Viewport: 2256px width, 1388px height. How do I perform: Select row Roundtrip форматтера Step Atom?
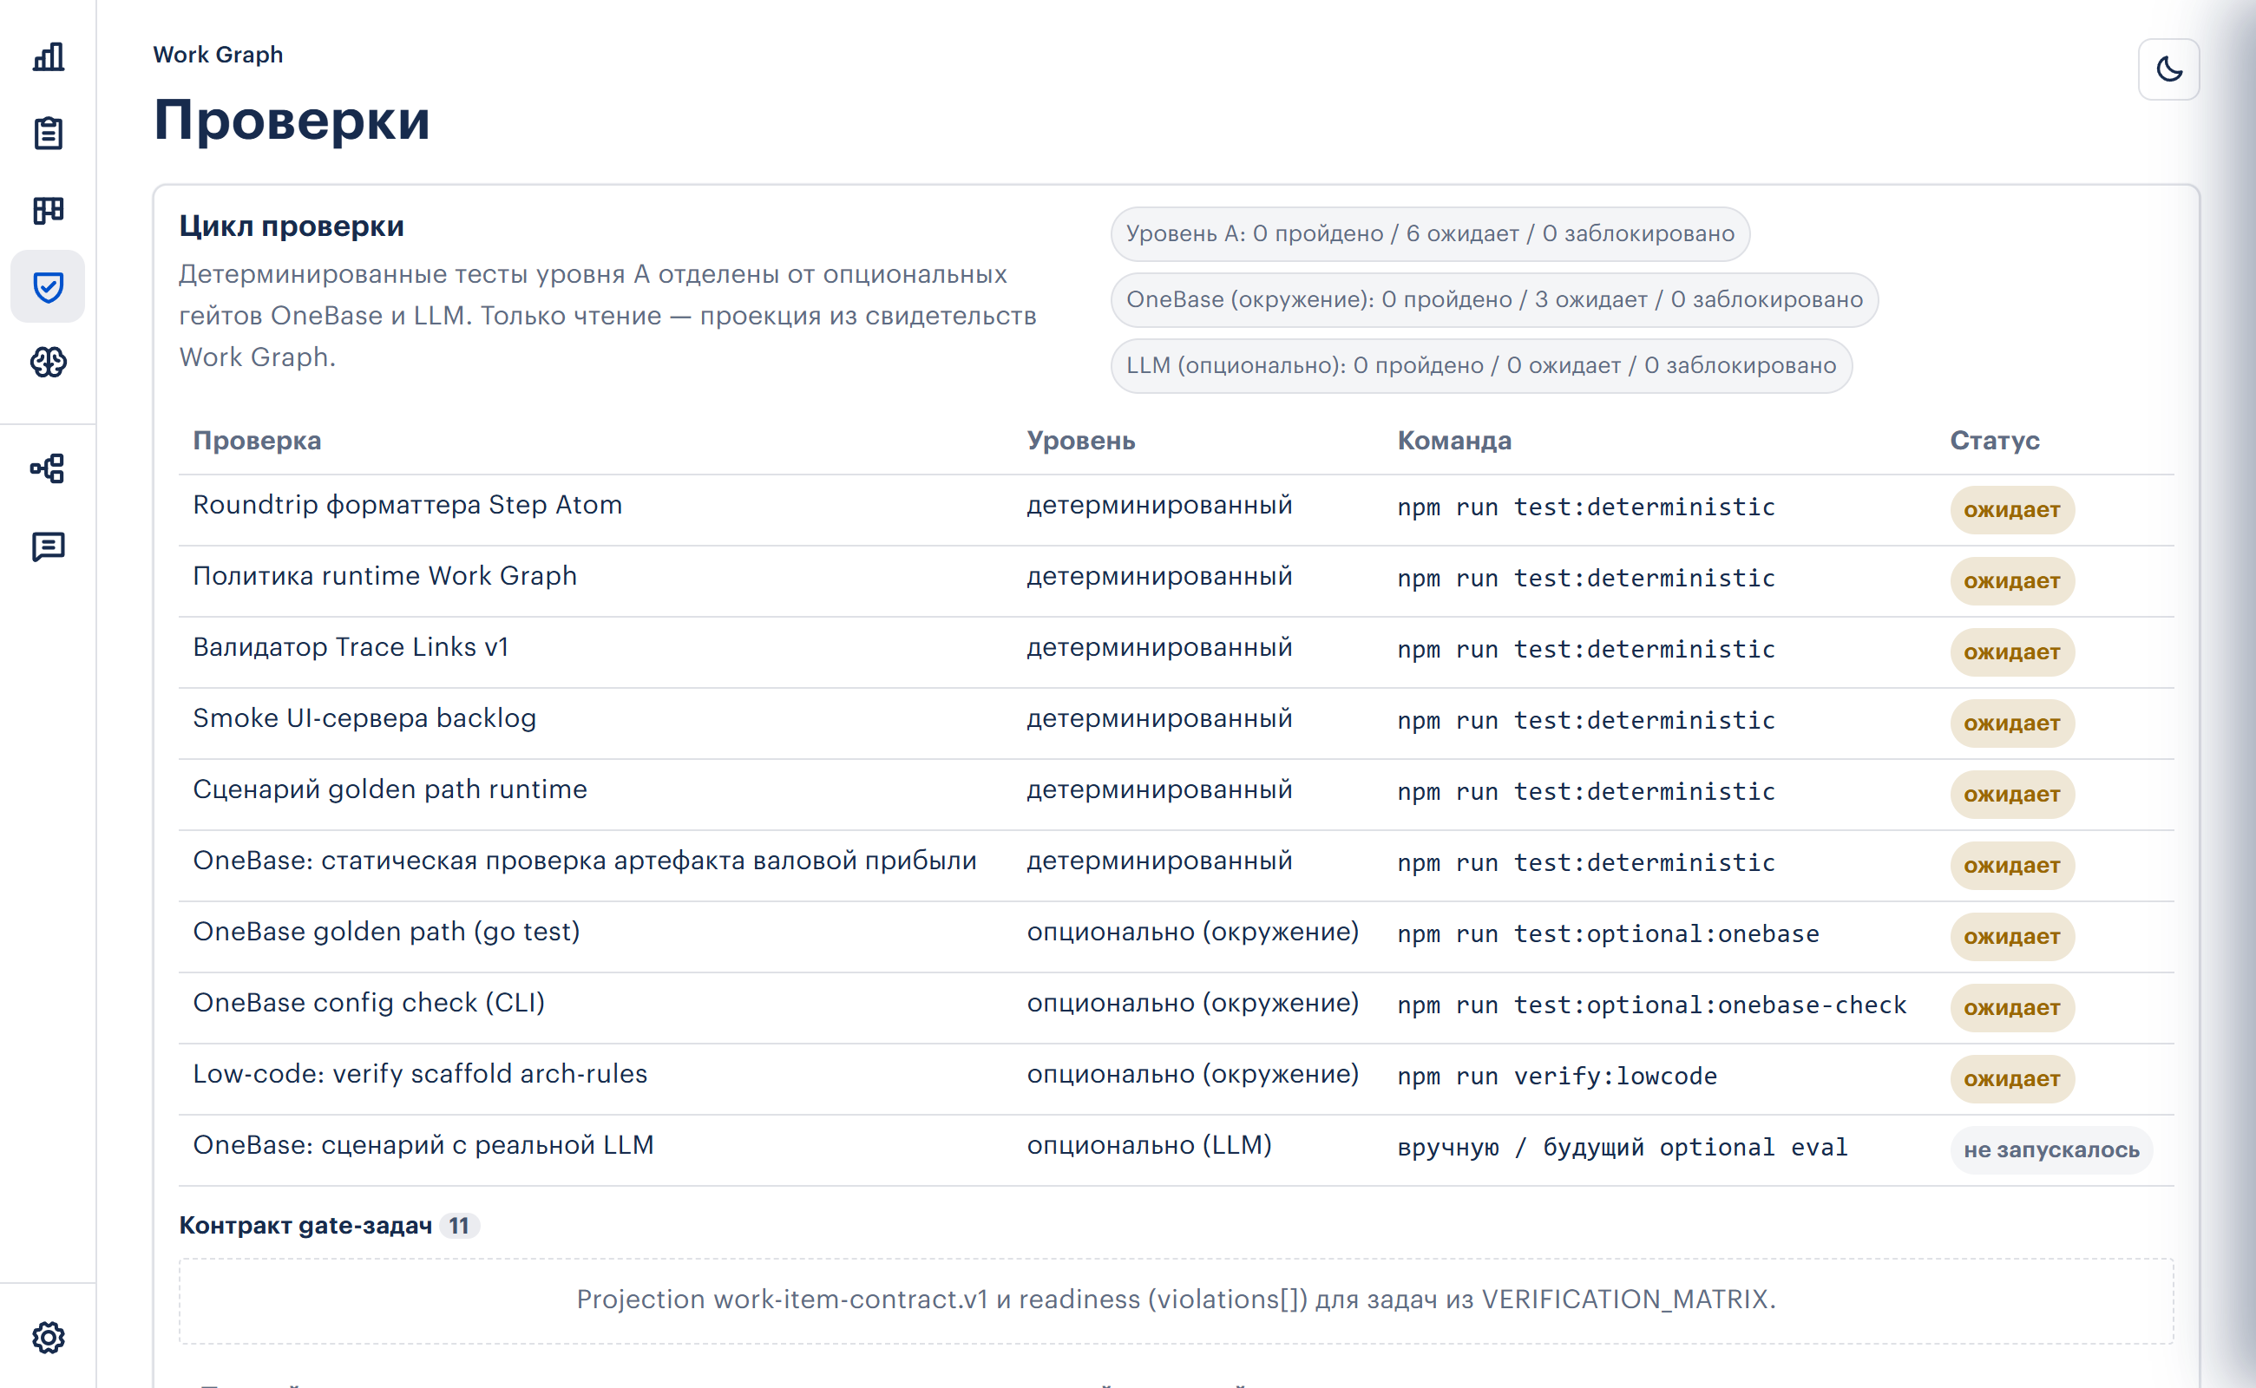click(x=1177, y=510)
